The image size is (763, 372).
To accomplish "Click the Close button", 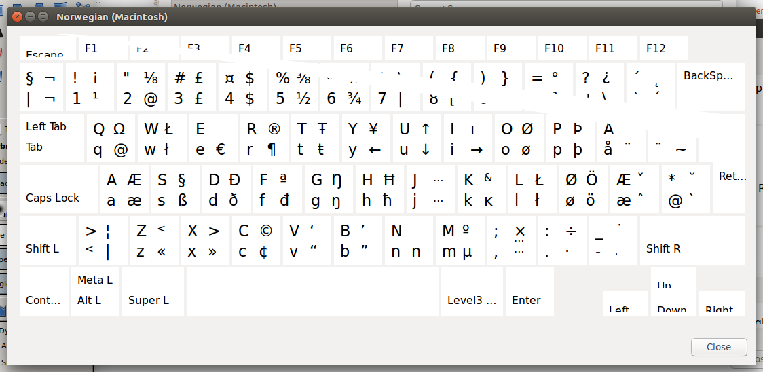I will click(719, 347).
